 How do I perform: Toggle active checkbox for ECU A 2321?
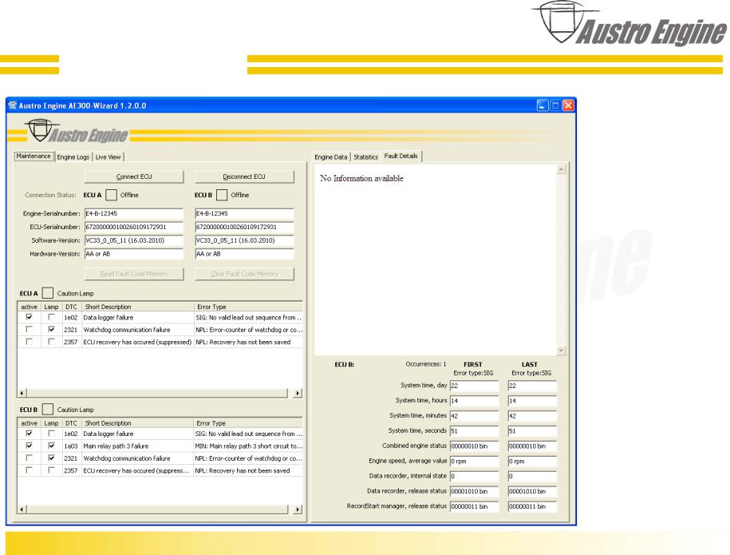(x=29, y=330)
